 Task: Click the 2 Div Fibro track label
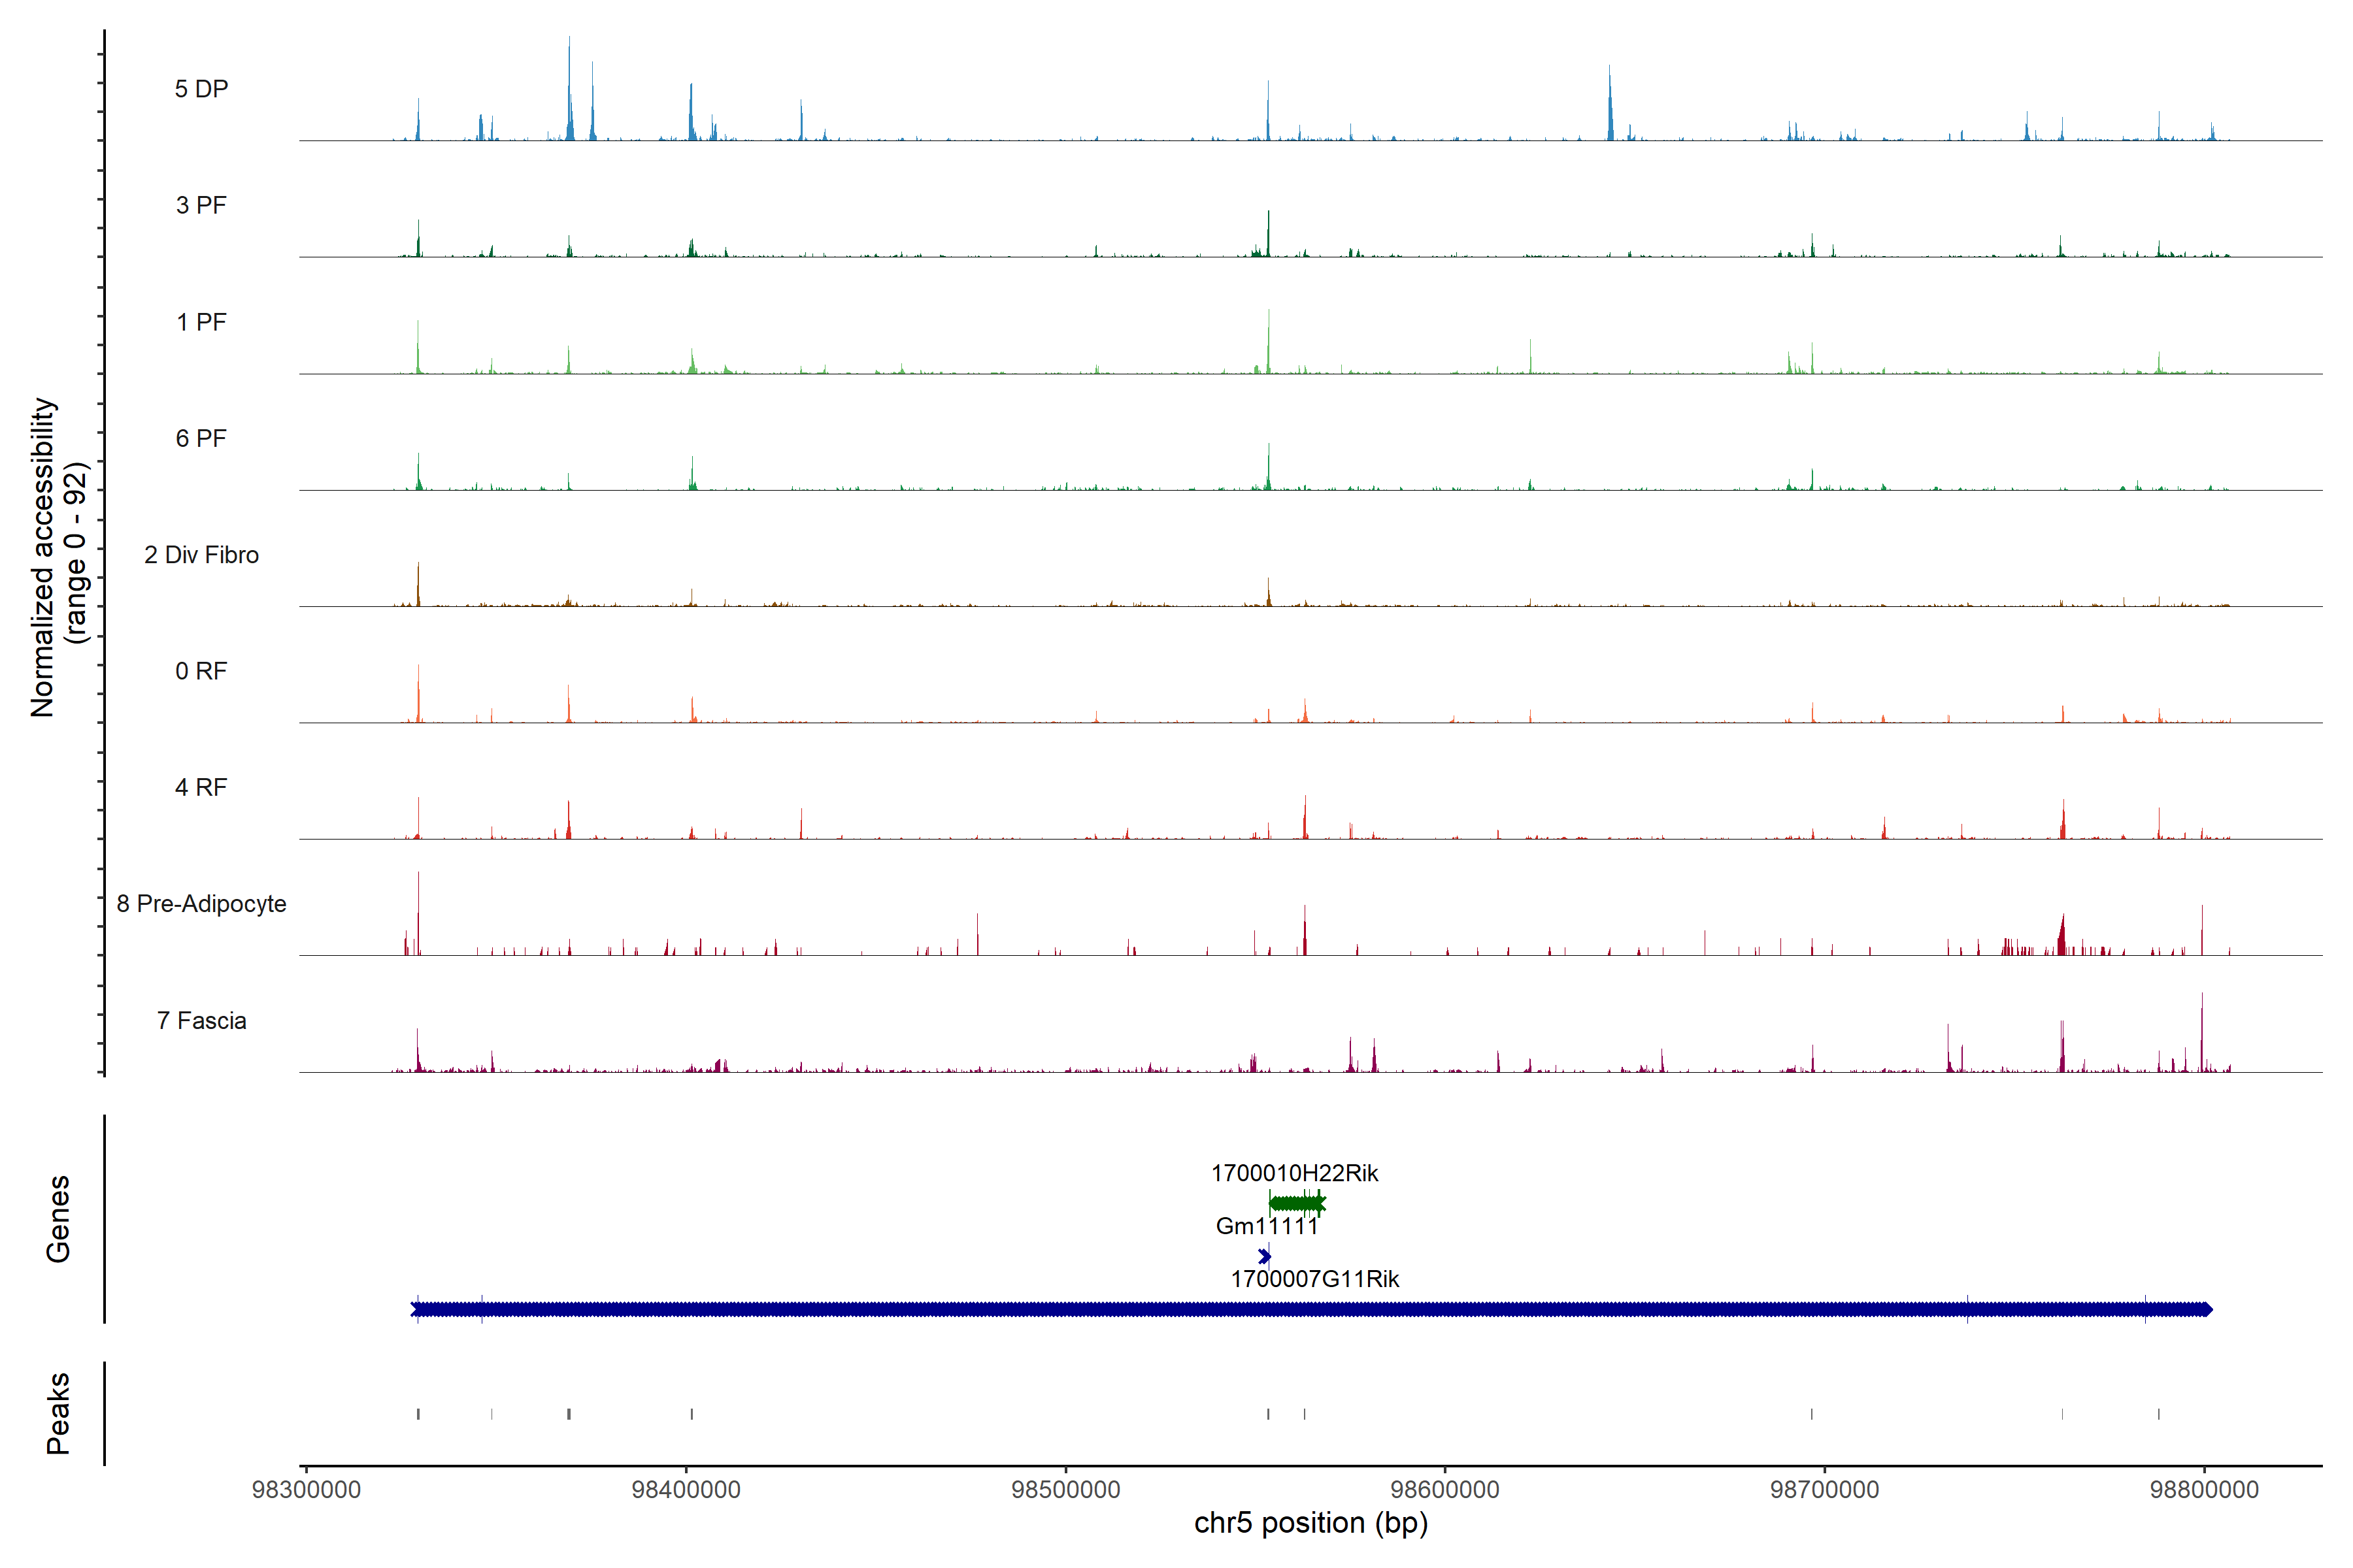tap(201, 555)
